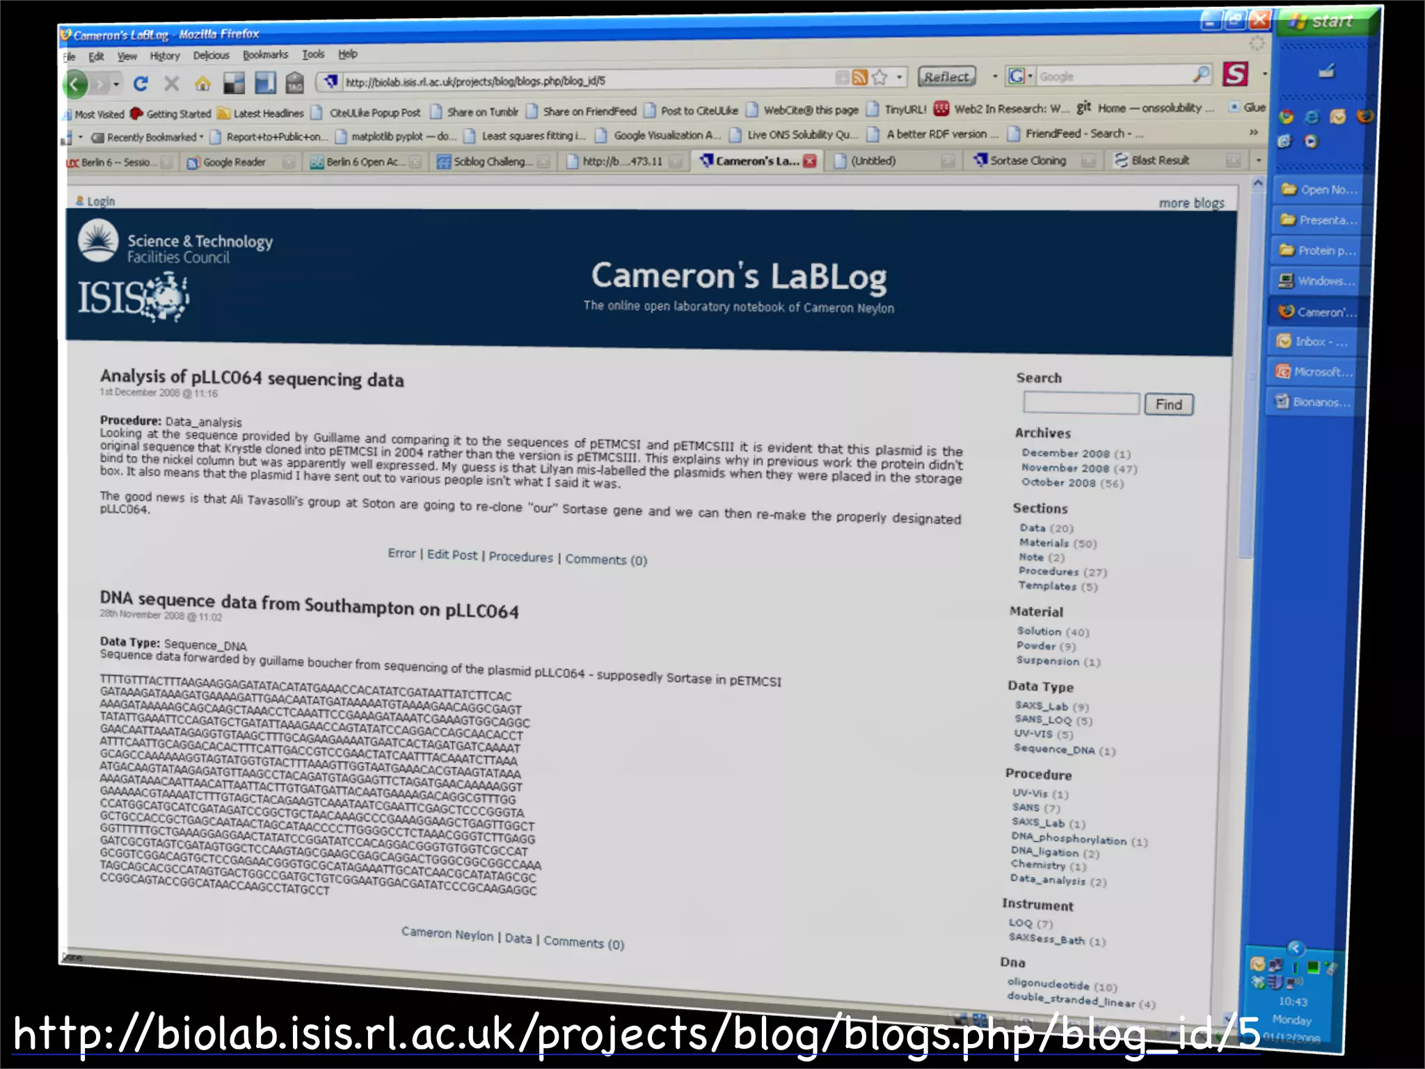The height and width of the screenshot is (1069, 1425).
Task: Open Latest Headlines feed bookmark
Action: click(x=261, y=113)
